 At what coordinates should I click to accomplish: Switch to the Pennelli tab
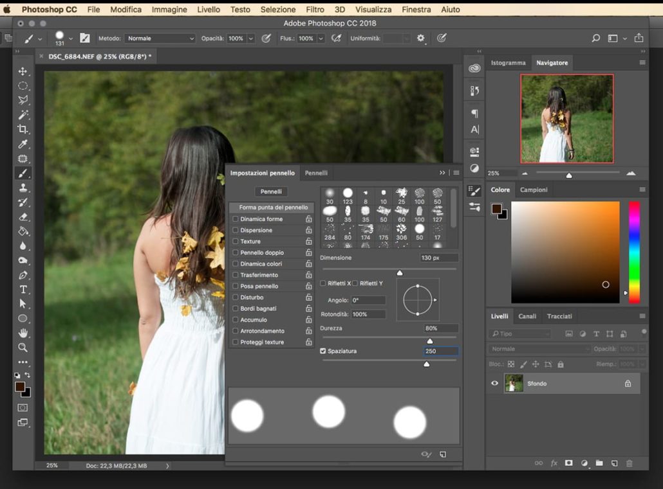tap(316, 173)
